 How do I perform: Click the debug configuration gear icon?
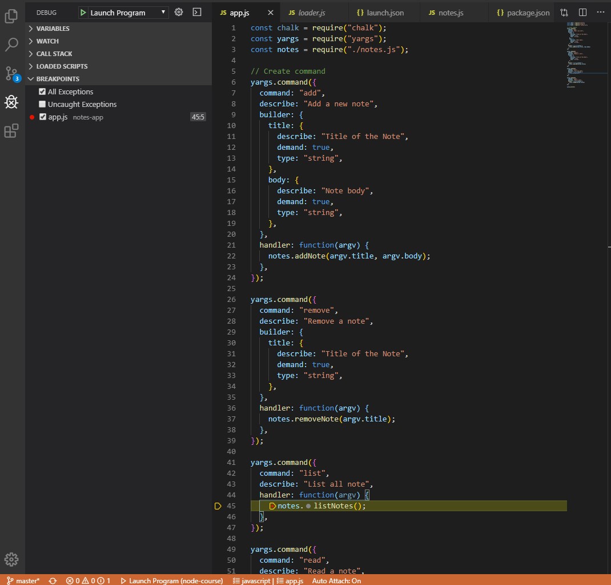[178, 12]
